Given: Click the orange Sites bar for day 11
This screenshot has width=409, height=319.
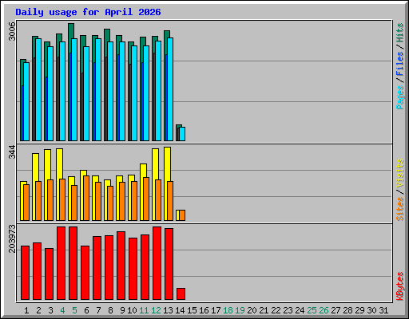Looking at the screenshot, I should click(x=146, y=199).
